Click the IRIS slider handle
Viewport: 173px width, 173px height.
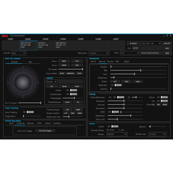pyautogui.click(x=141, y=70)
